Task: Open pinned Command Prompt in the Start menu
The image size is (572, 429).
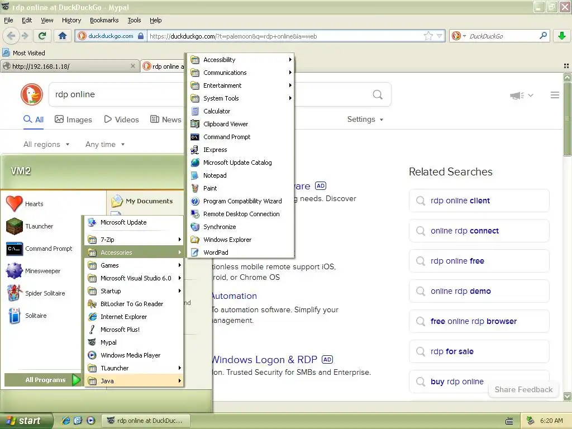Action: [40, 249]
